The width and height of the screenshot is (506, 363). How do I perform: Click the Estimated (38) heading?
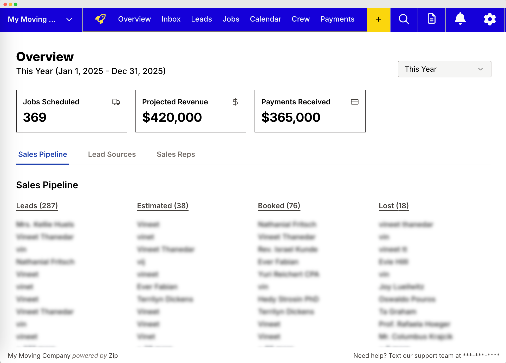pos(163,205)
